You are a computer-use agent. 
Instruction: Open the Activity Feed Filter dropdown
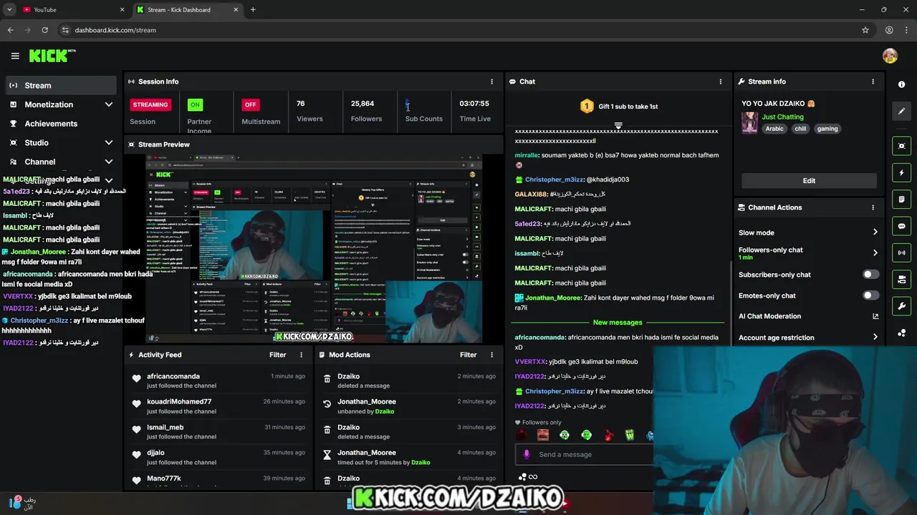click(x=277, y=355)
